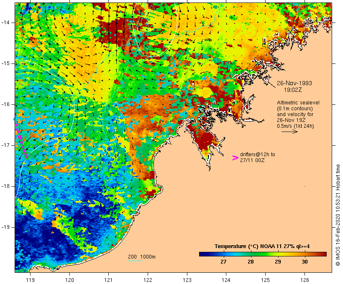Click the latitude label -19
Screen dimensions: 343x284
point(5,227)
